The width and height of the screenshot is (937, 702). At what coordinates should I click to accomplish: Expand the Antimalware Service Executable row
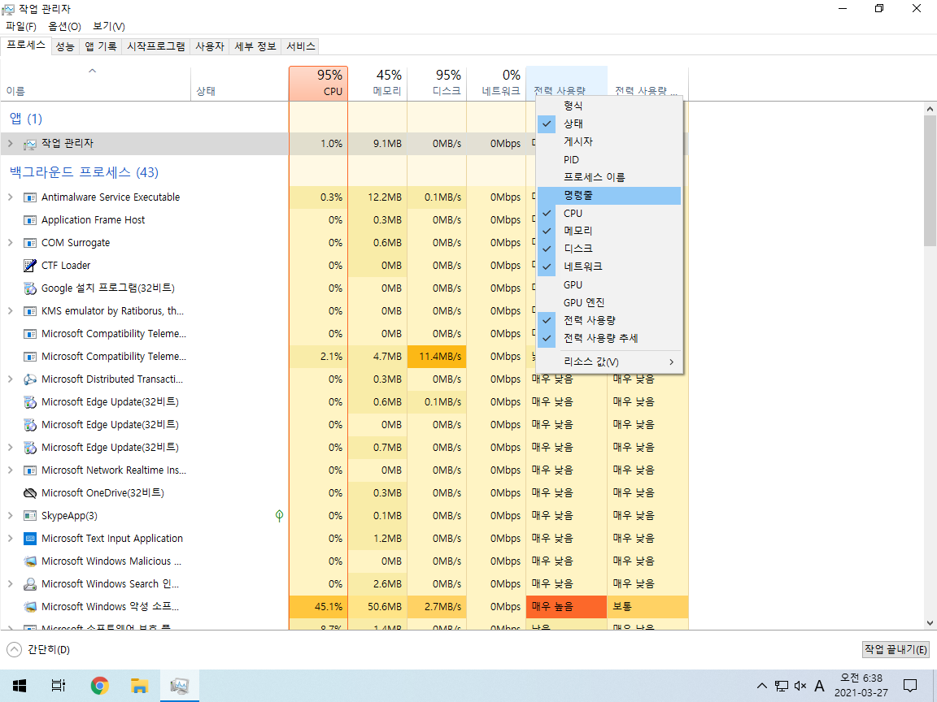tap(10, 197)
